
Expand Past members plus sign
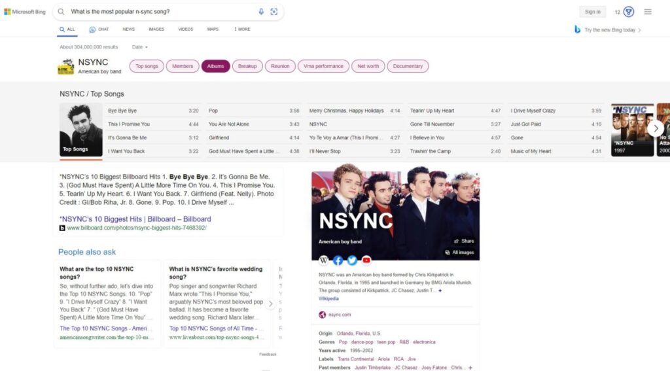pyautogui.click(x=470, y=368)
